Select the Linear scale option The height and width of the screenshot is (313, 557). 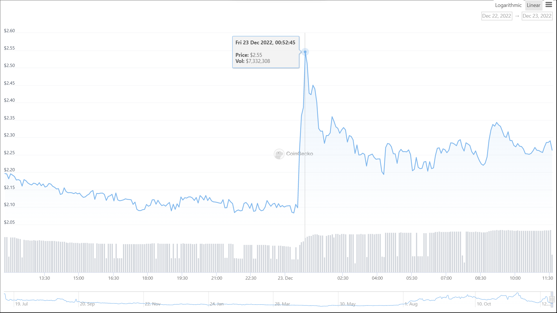pyautogui.click(x=534, y=5)
